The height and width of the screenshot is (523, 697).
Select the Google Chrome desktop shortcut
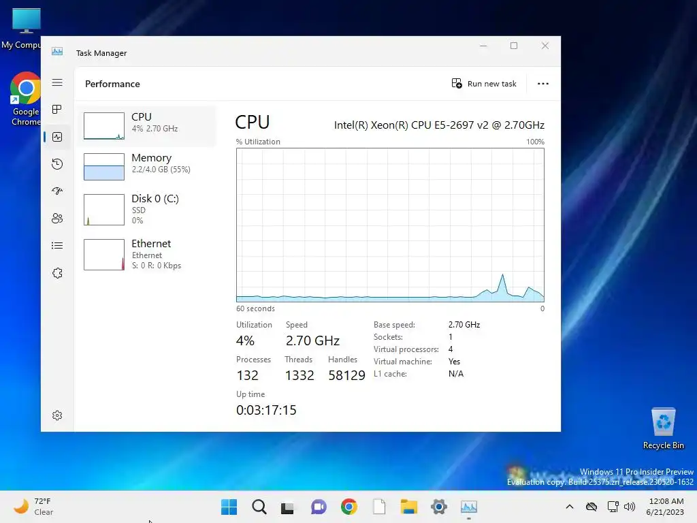(25, 99)
